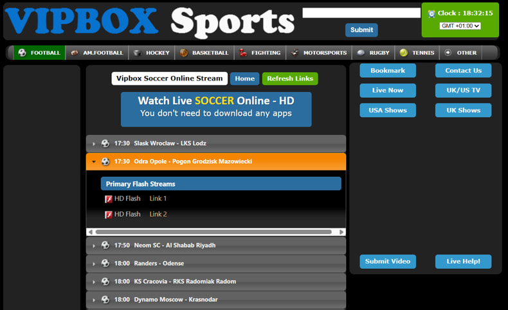Screen dimensions: 508x310
Task: Click the blue Home button
Action: [x=244, y=78]
